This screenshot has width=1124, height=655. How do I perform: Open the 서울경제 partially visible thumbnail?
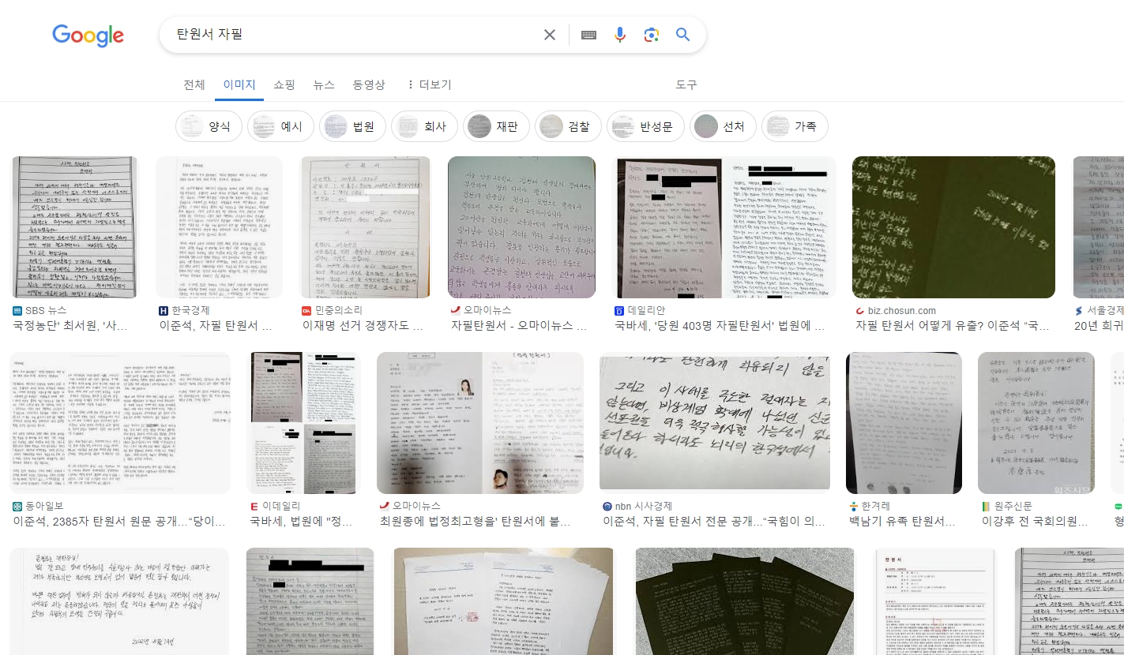point(1098,227)
